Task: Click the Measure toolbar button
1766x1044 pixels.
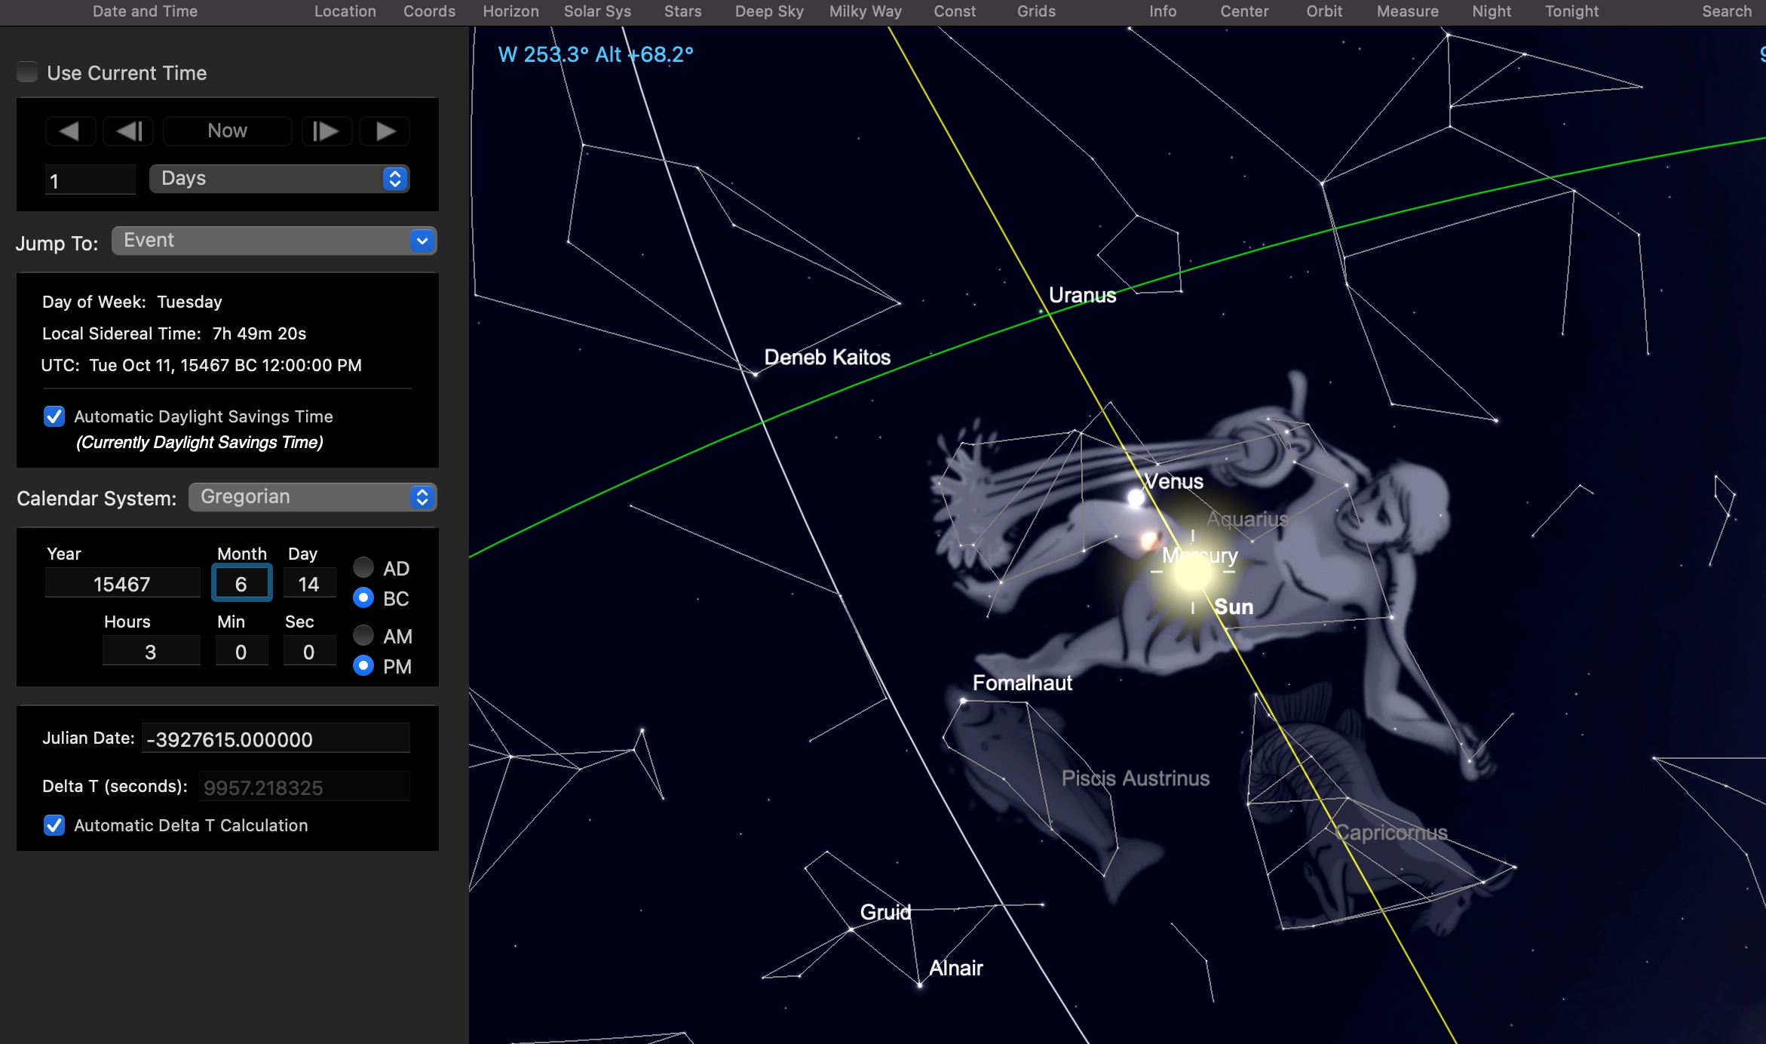Action: coord(1407,11)
